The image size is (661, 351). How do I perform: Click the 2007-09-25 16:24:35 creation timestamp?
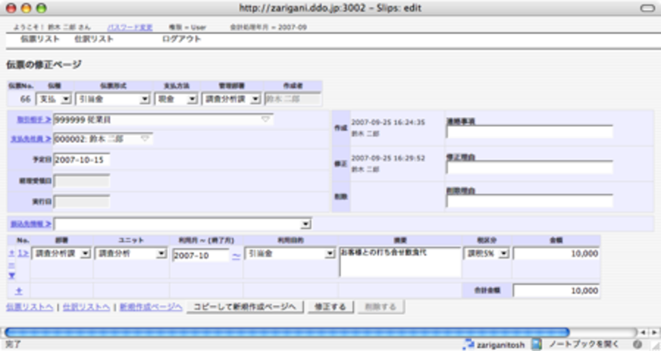point(388,123)
